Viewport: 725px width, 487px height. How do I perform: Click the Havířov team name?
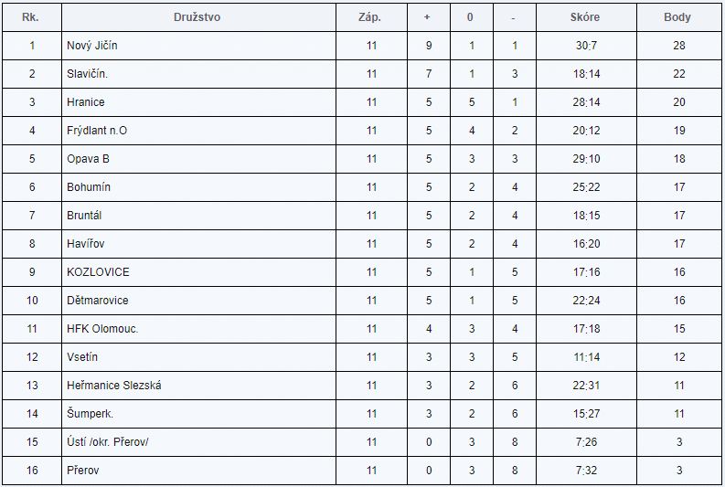pyautogui.click(x=87, y=244)
